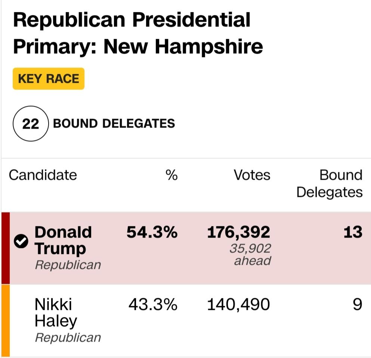The width and height of the screenshot is (371, 358).
Task: Click Trump's 176,392 vote total
Action: 238,232
